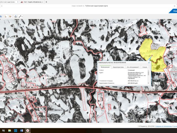Click the Кадастровая стоимость value 249 200.00 руб.
This screenshot has width=177, height=133.
tap(133, 83)
